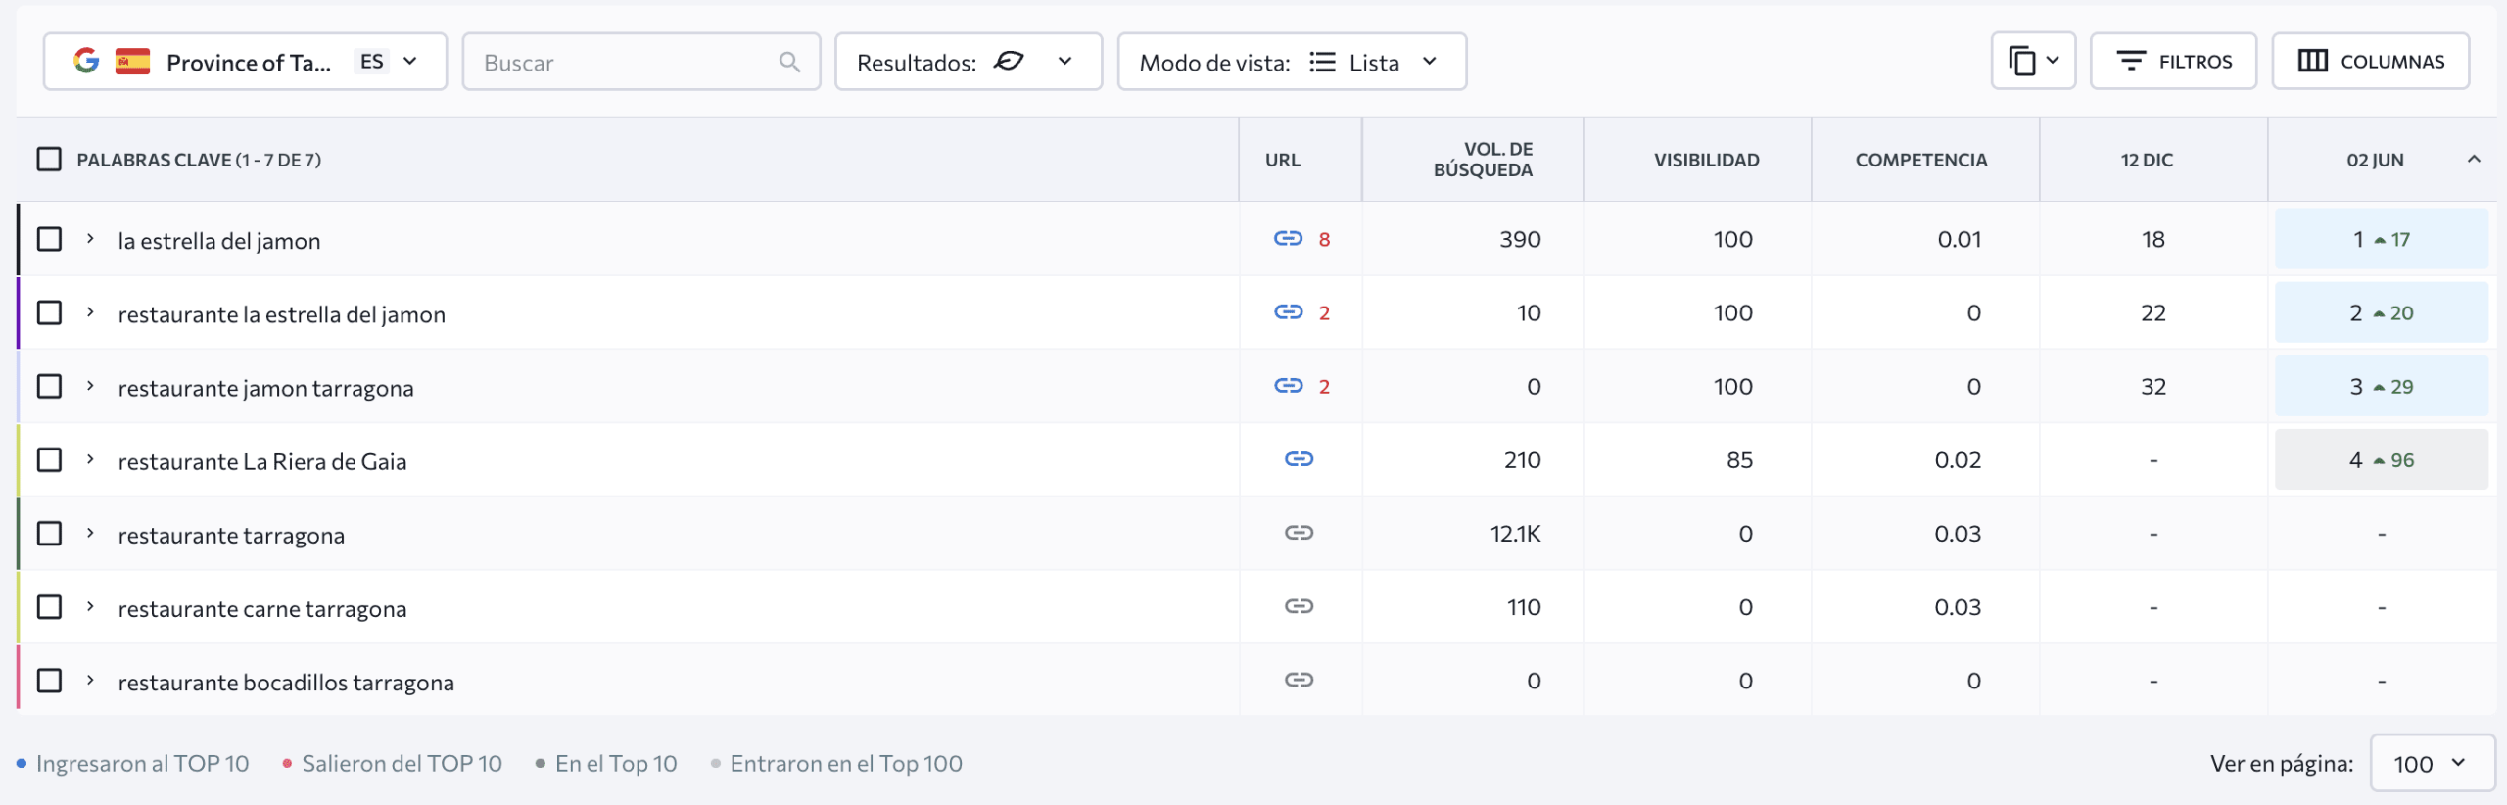Expand la estrella del jamon row
This screenshot has height=805, width=2507.
[x=90, y=238]
